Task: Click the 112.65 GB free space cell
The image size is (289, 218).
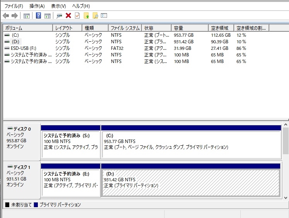Action: [221, 35]
